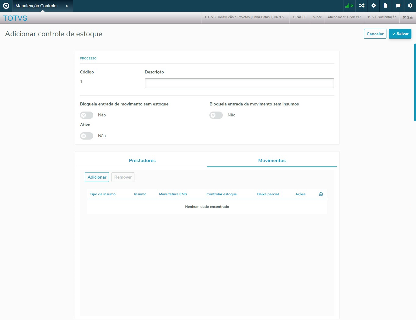Image resolution: width=416 pixels, height=320 pixels.
Task: Click the ORACLE status item
Action: (x=300, y=17)
